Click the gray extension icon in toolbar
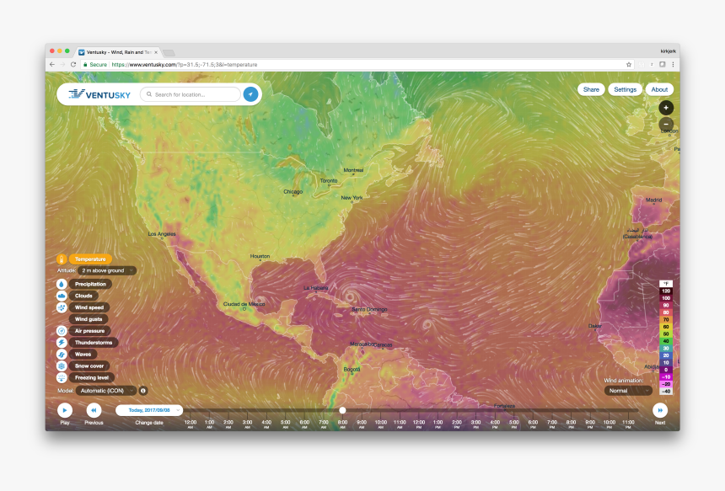 click(662, 65)
